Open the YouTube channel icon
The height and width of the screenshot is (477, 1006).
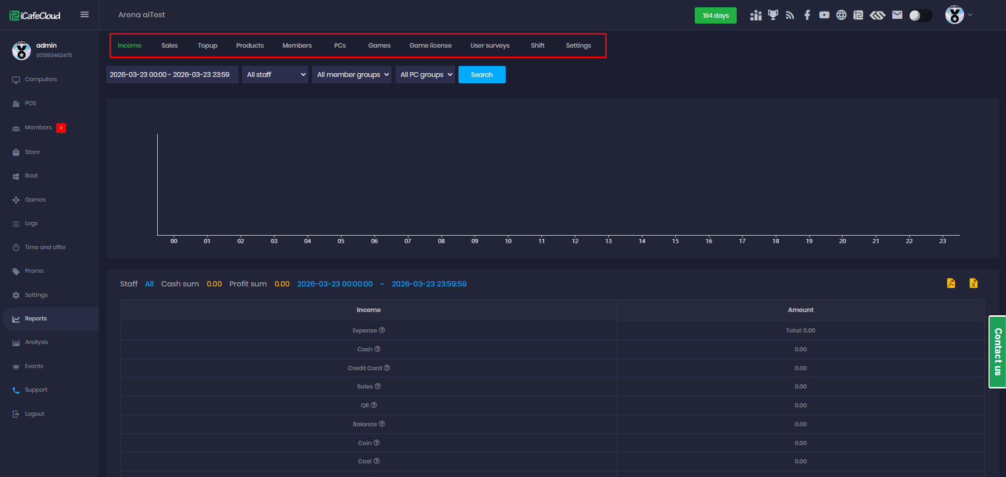coord(824,15)
